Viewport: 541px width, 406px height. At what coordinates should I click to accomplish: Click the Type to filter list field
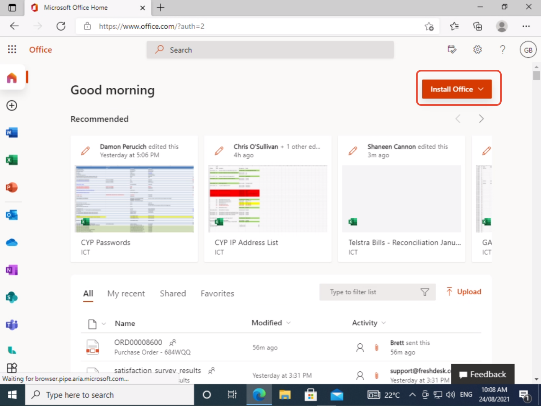[x=377, y=292]
